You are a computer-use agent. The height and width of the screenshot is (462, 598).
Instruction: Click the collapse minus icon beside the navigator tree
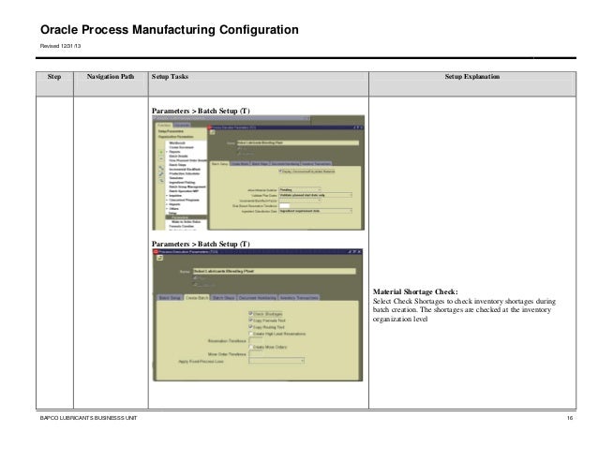(161, 158)
